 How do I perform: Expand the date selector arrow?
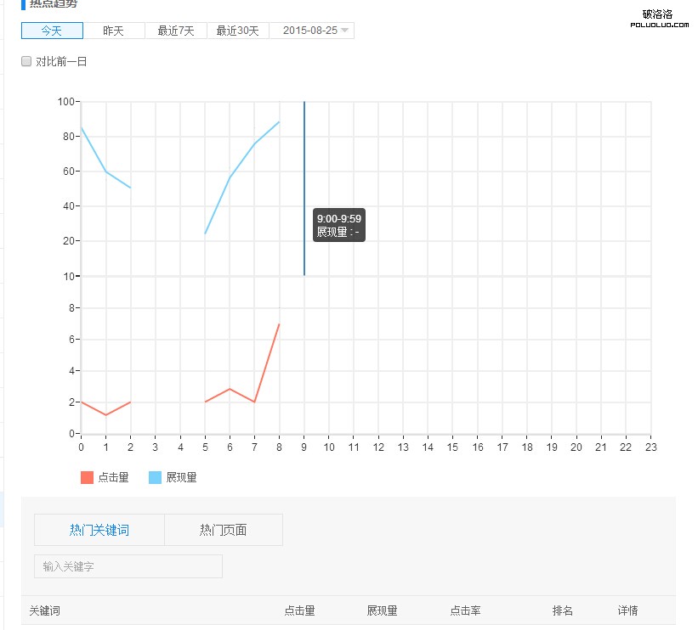click(x=343, y=30)
